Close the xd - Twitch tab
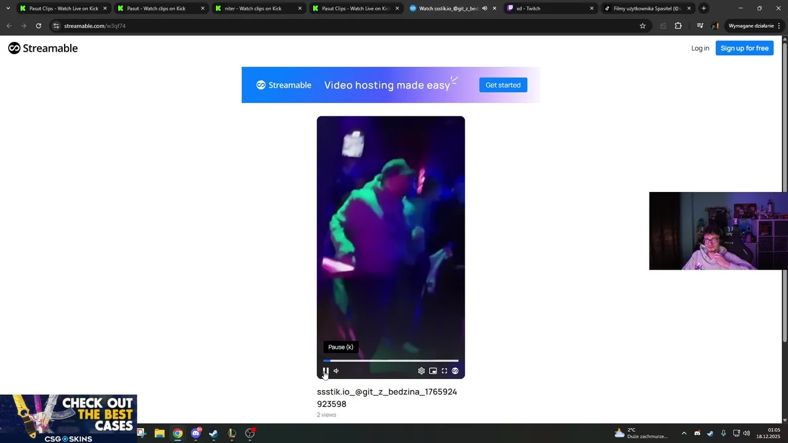Image resolution: width=788 pixels, height=443 pixels. (x=592, y=9)
